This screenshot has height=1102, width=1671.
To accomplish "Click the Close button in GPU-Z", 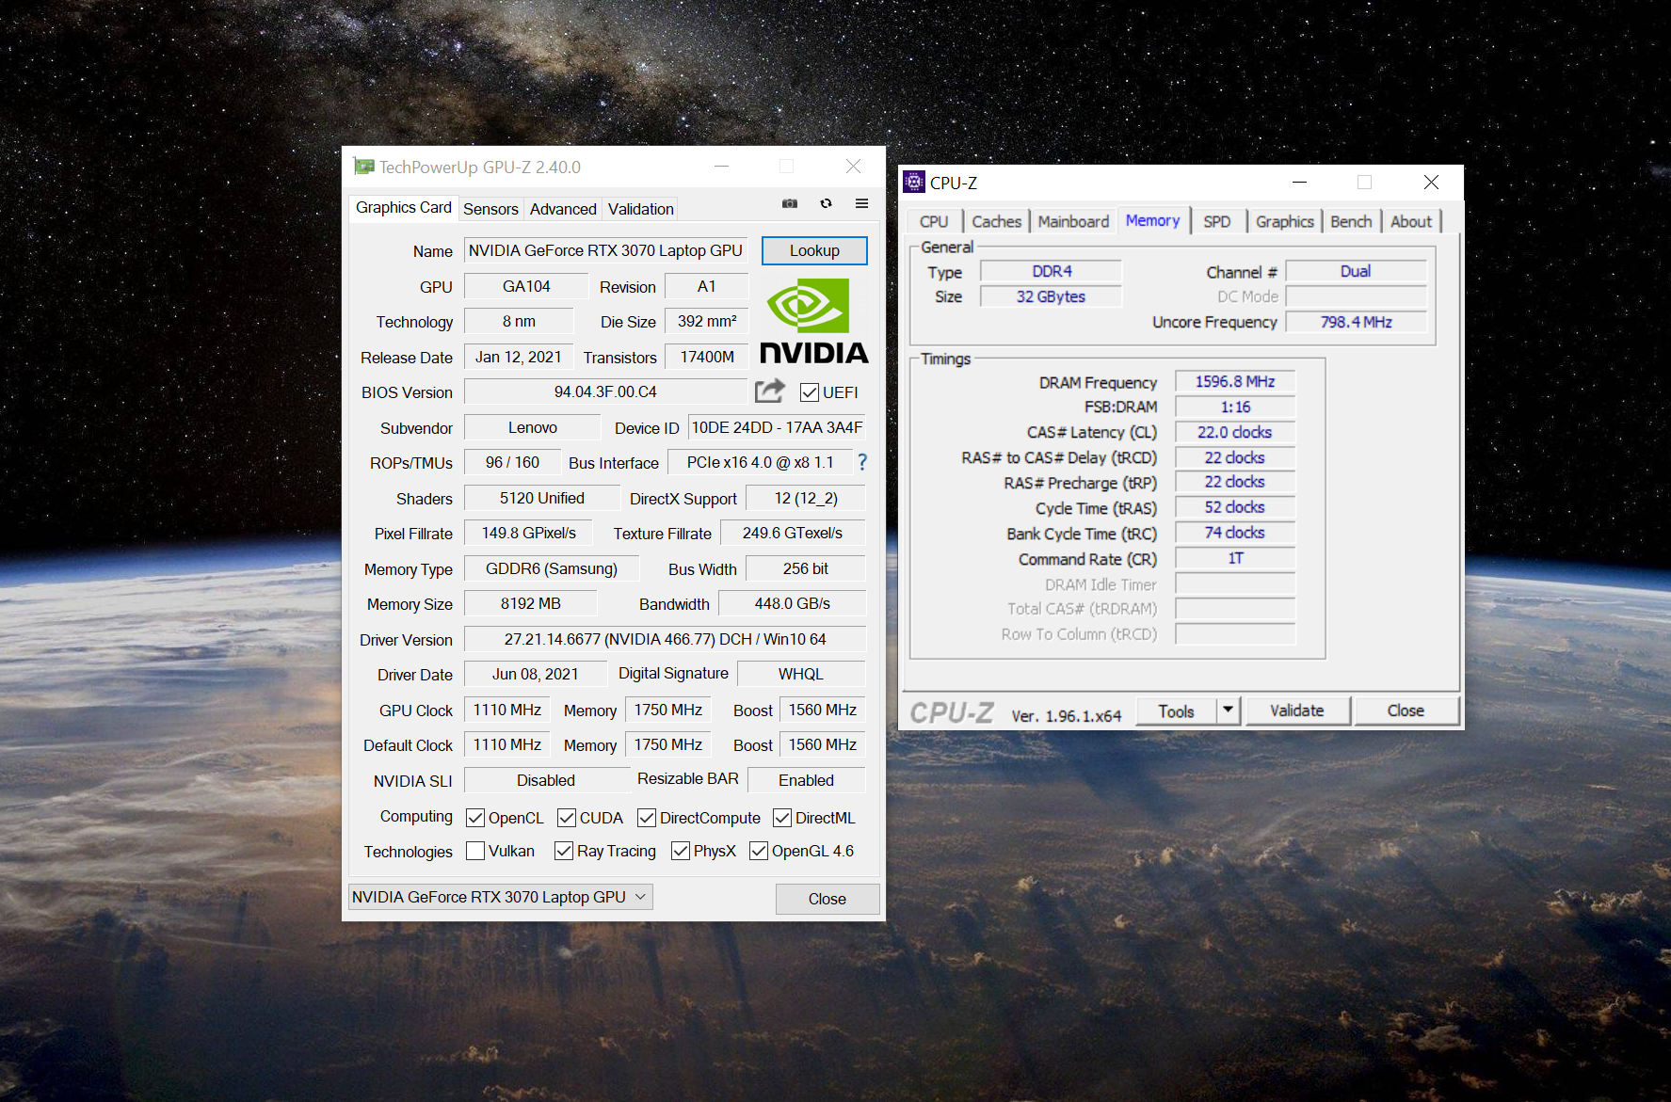I will [827, 899].
